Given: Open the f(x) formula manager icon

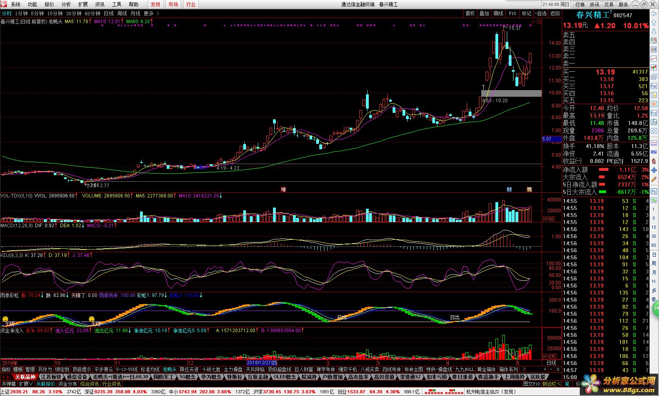Looking at the screenshot, I should (654, 122).
